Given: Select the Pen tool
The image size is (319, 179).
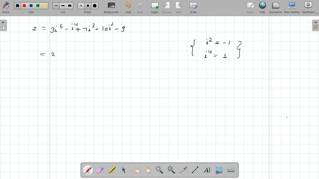Looking at the screenshot, I should (x=88, y=170).
